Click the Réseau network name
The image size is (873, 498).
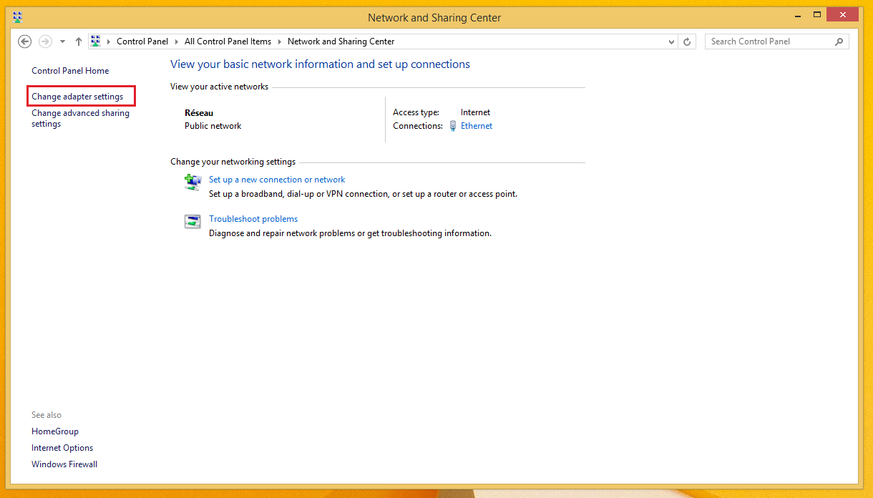pos(199,113)
